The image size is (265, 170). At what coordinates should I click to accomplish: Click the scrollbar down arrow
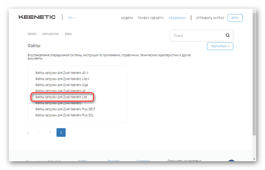tap(254, 159)
